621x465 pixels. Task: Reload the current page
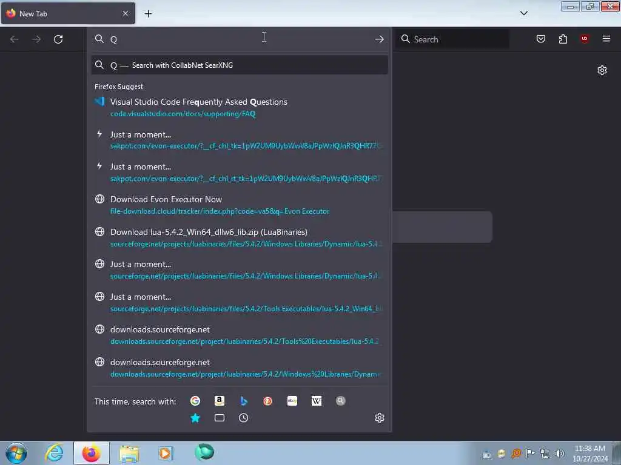58,39
